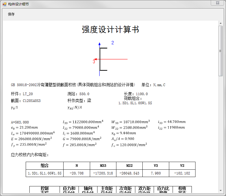Click the V3 column header

156,166
